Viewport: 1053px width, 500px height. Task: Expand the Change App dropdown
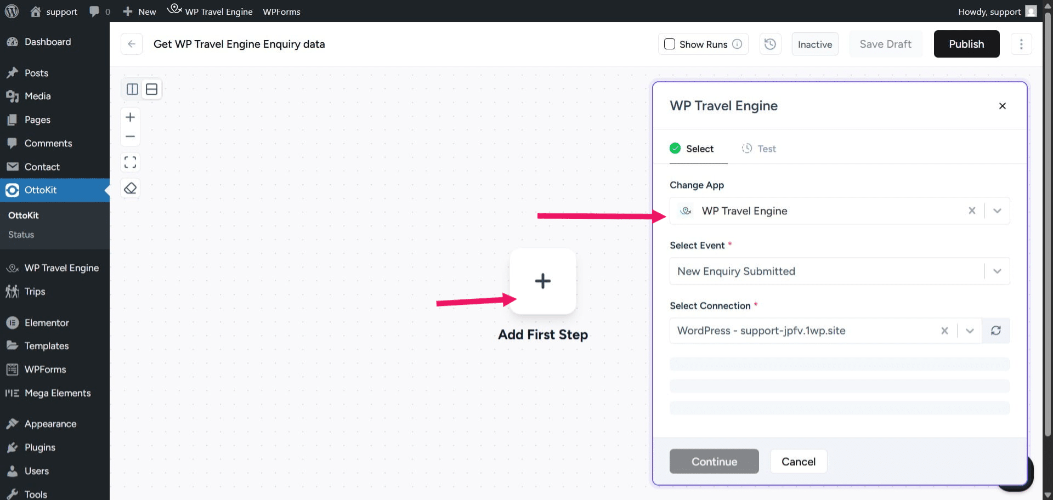(x=997, y=211)
